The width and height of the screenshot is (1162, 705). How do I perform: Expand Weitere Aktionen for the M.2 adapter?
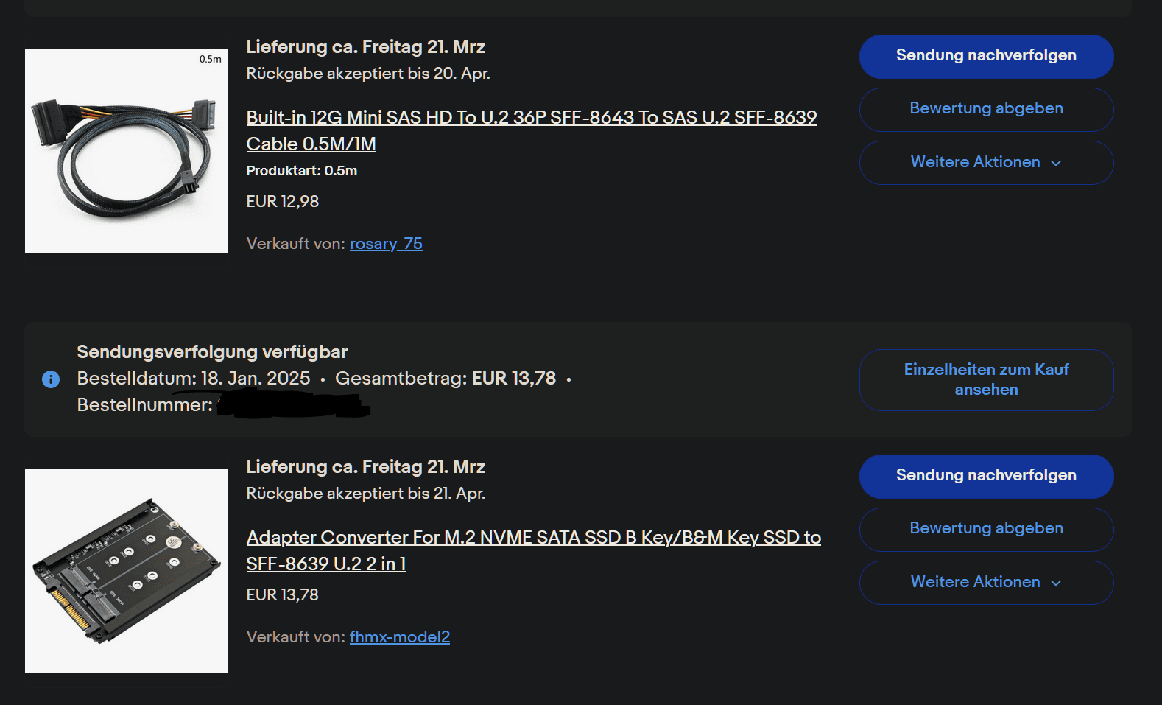[985, 582]
